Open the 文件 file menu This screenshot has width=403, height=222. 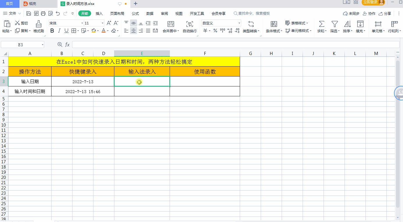pyautogui.click(x=12, y=13)
